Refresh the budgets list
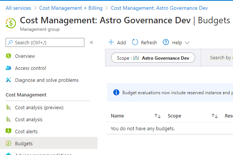The image size is (233, 155). click(x=144, y=43)
